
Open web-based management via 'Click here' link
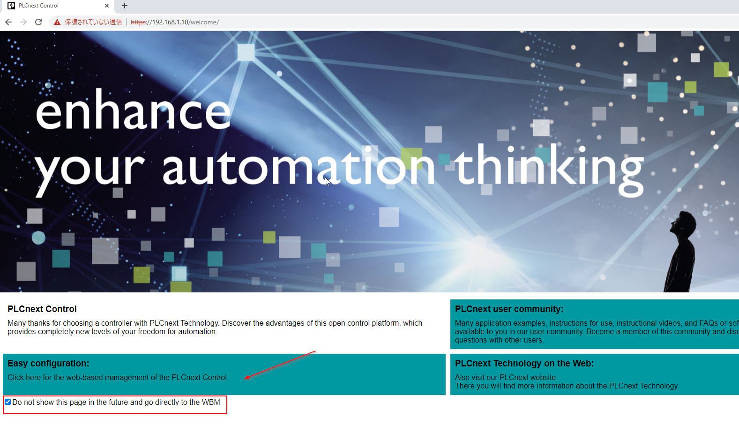point(118,378)
